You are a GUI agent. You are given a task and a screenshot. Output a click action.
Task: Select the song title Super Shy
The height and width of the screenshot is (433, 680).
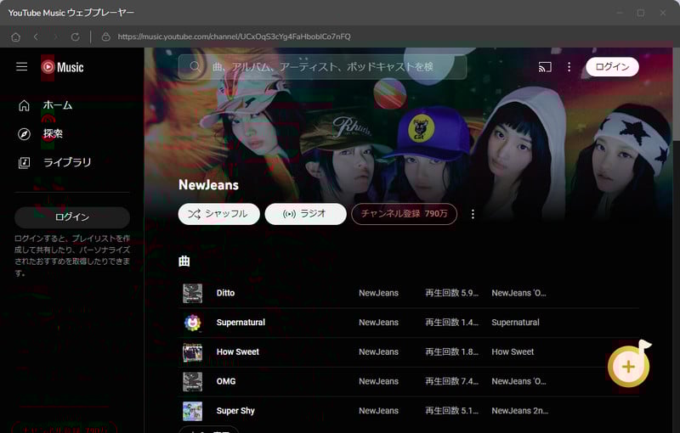click(x=235, y=411)
